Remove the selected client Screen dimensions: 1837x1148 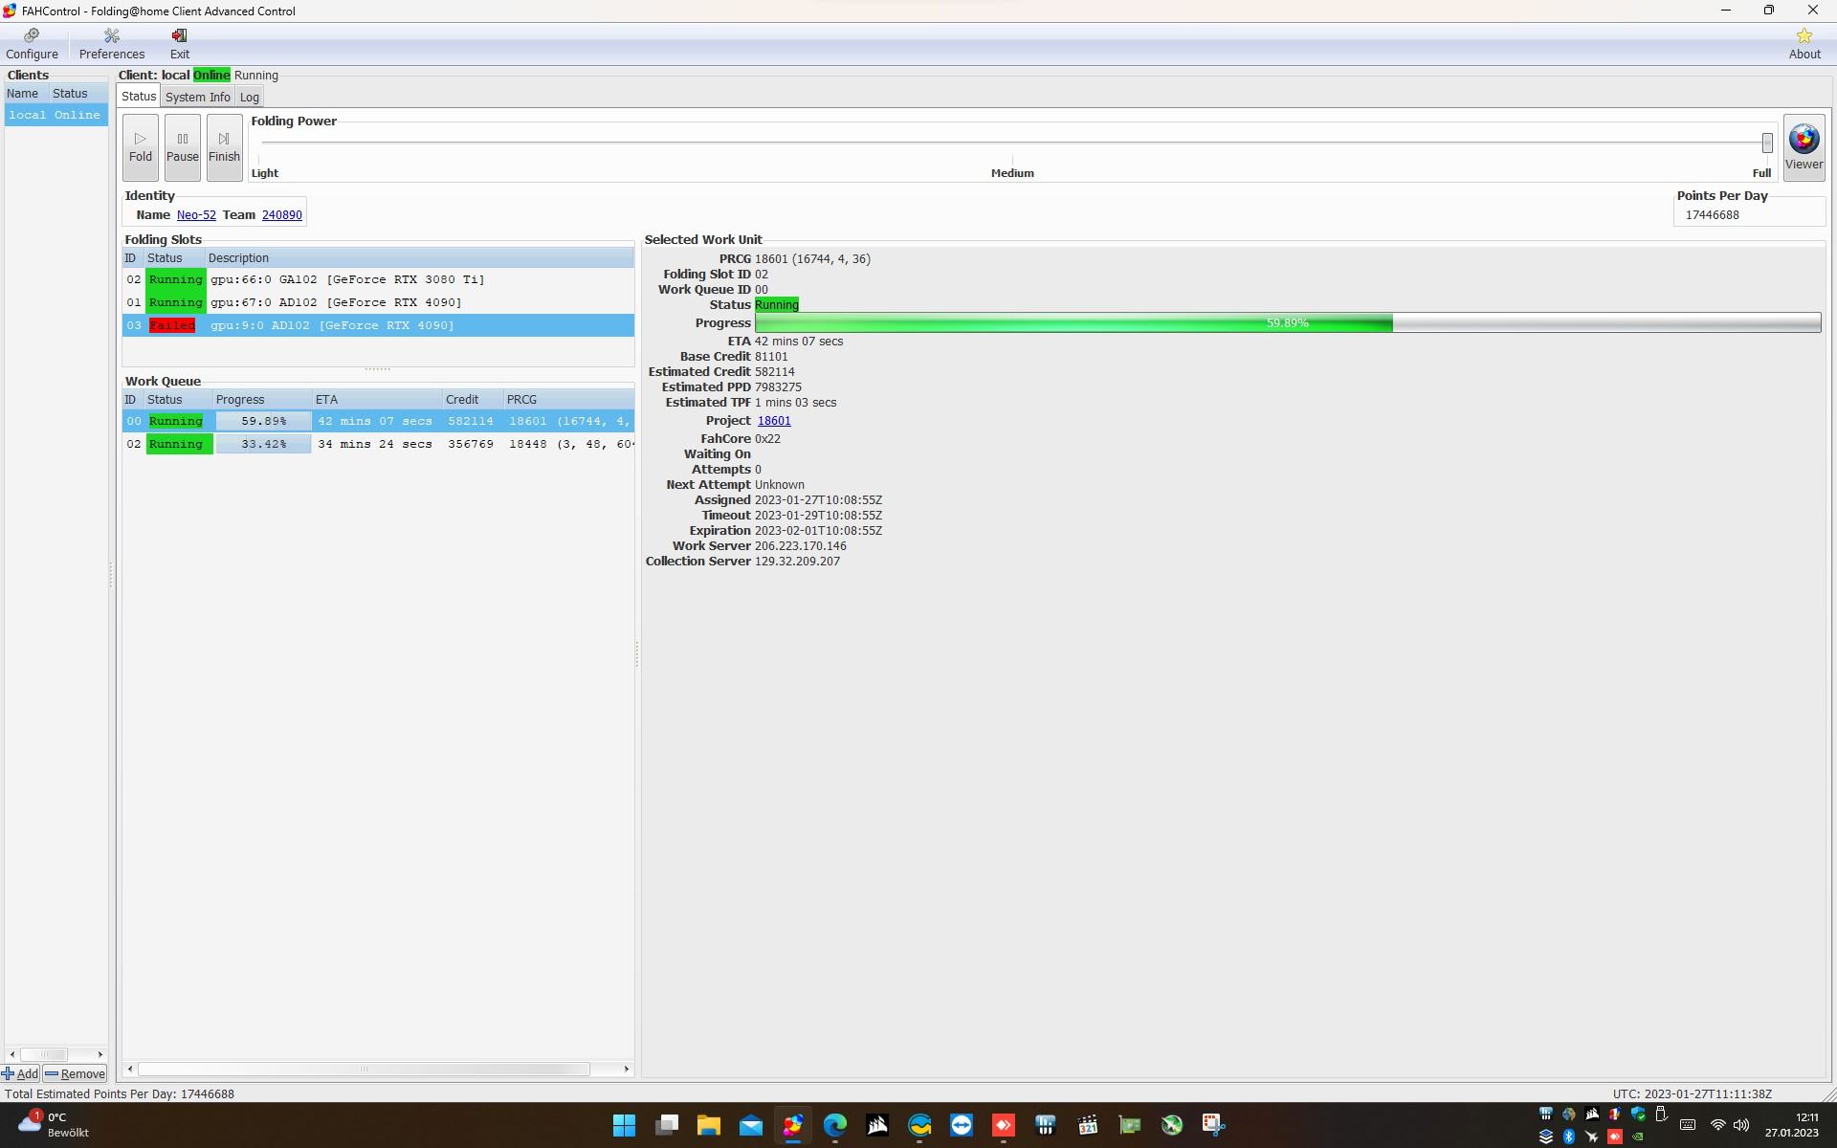click(75, 1073)
